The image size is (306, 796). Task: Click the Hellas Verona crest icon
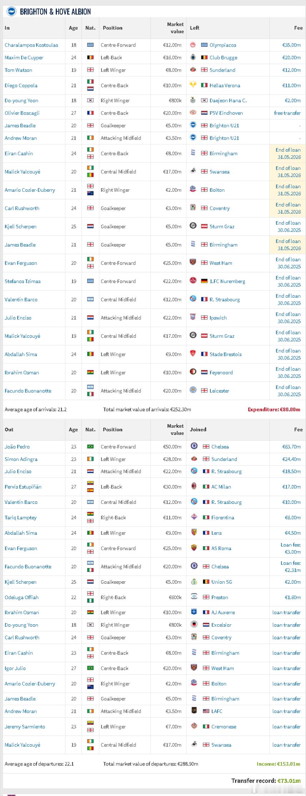193,85
